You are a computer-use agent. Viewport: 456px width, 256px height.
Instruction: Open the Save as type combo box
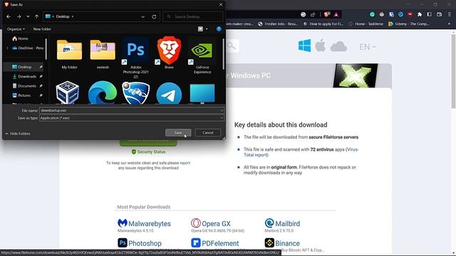pos(131,118)
